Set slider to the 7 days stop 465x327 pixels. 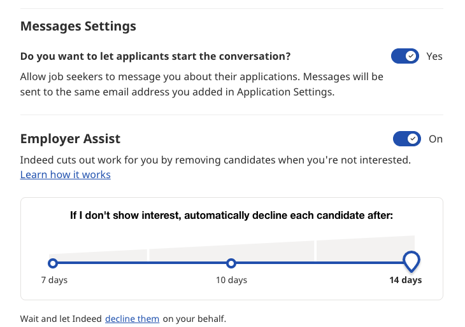point(53,263)
